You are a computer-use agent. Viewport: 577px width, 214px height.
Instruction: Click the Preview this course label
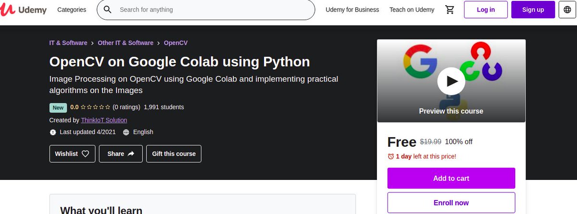click(x=451, y=111)
